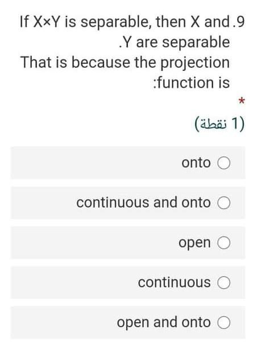Click the "continuous and onto" answer text
The image size is (253, 349).
[143, 202]
